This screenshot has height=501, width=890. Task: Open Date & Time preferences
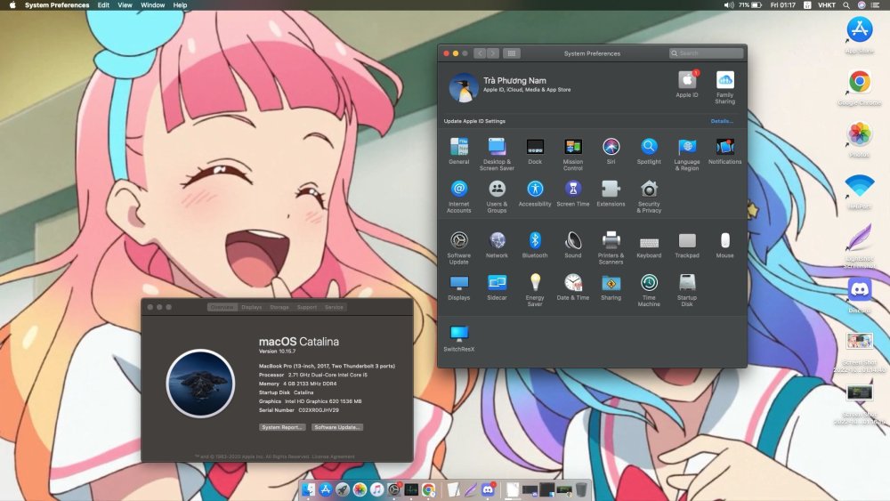(572, 287)
